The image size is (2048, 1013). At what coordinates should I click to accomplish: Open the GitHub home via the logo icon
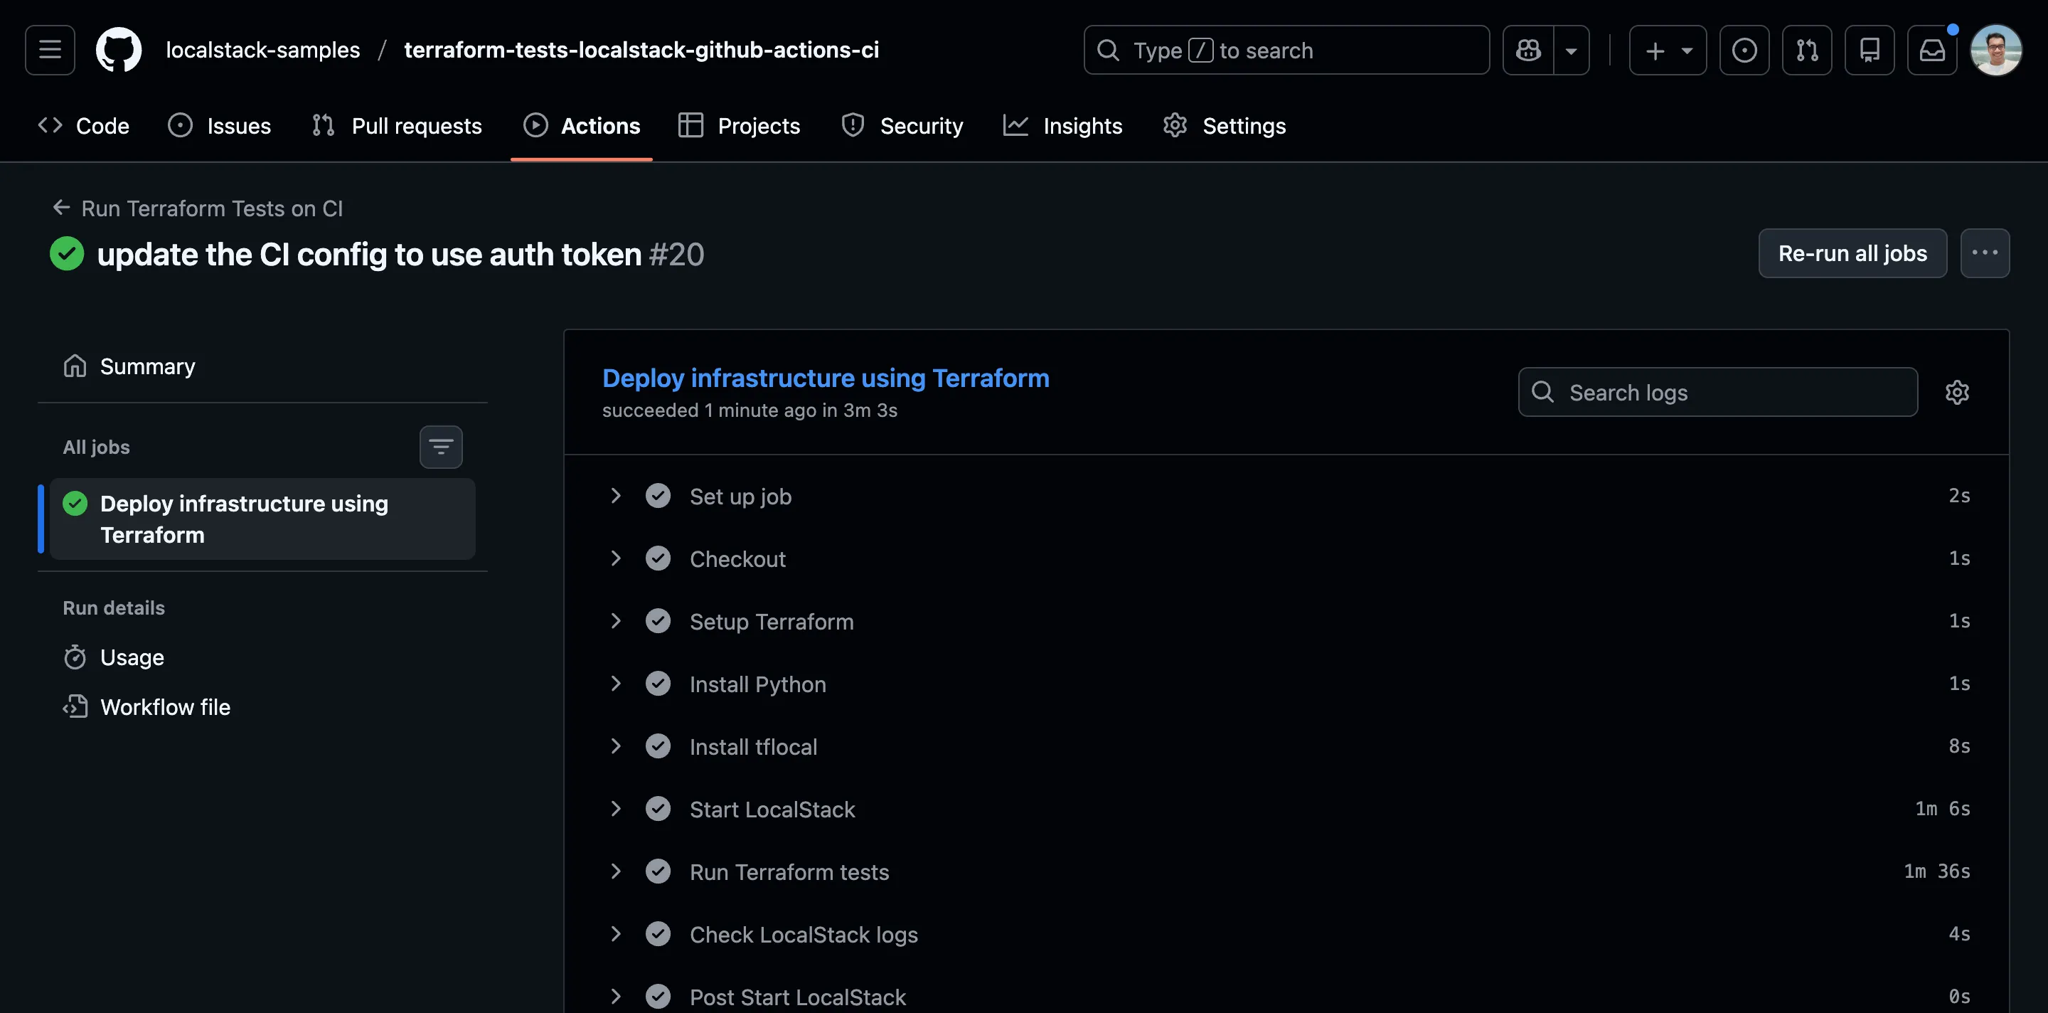pyautogui.click(x=119, y=49)
